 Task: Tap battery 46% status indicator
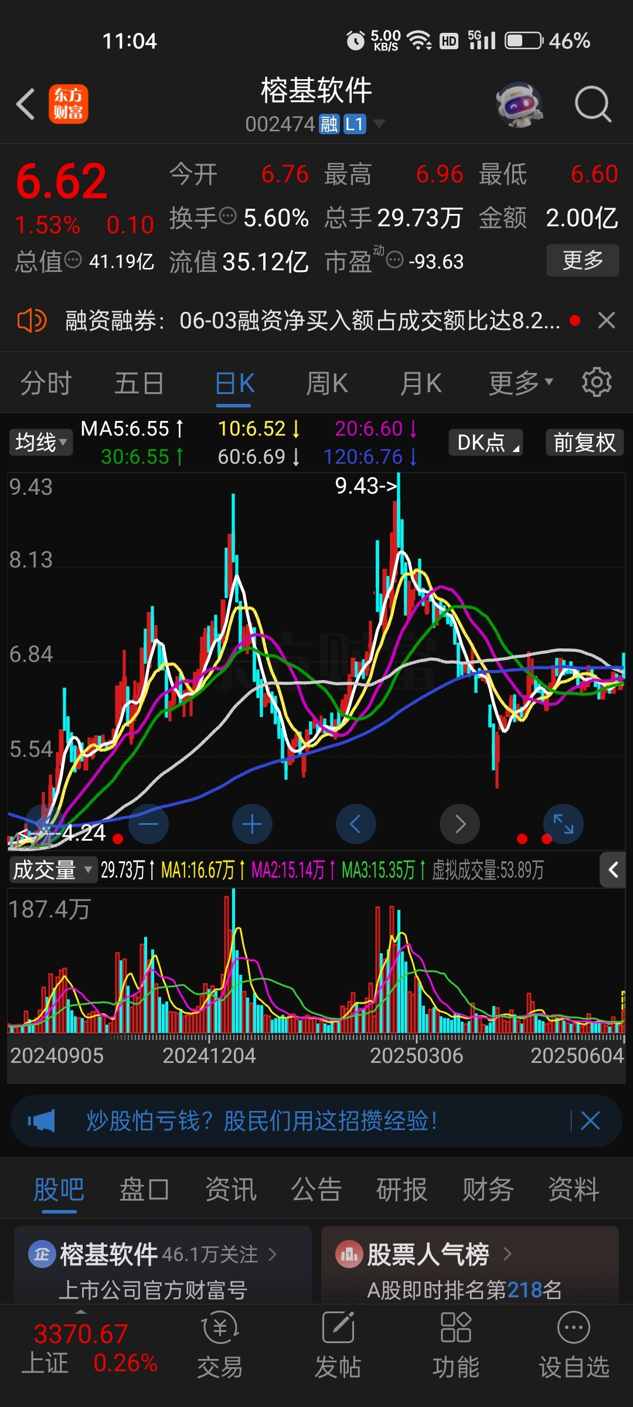point(547,40)
